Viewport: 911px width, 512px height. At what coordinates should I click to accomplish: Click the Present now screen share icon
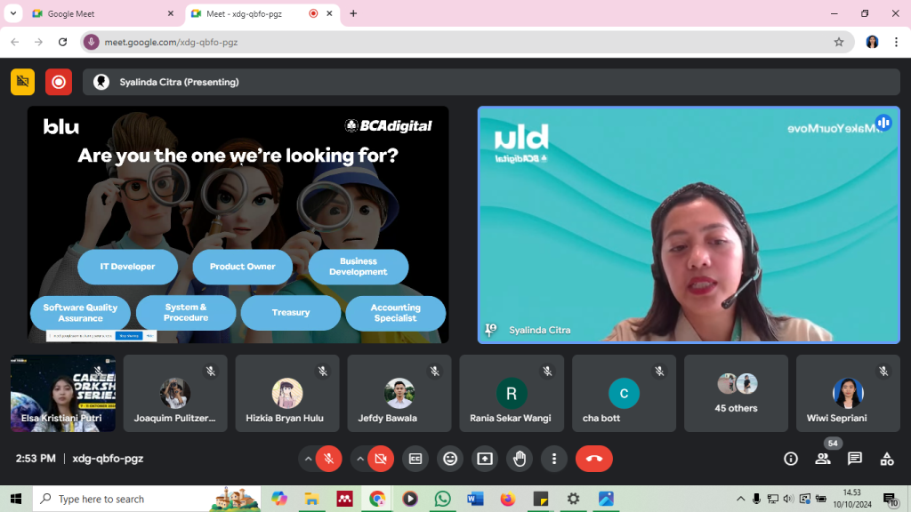485,459
